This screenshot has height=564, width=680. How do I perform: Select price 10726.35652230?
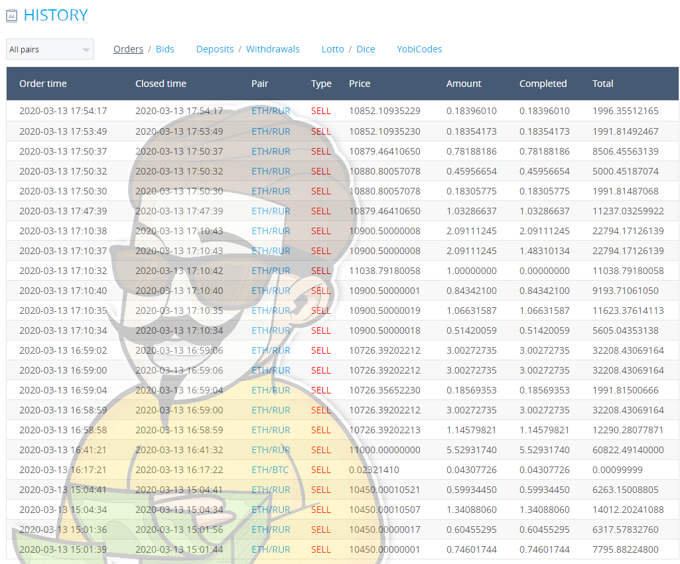point(385,390)
